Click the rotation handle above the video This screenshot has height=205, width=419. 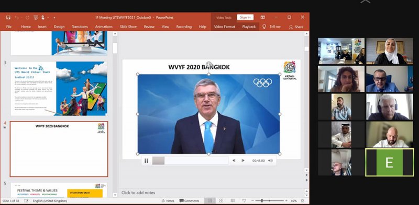[208, 64]
